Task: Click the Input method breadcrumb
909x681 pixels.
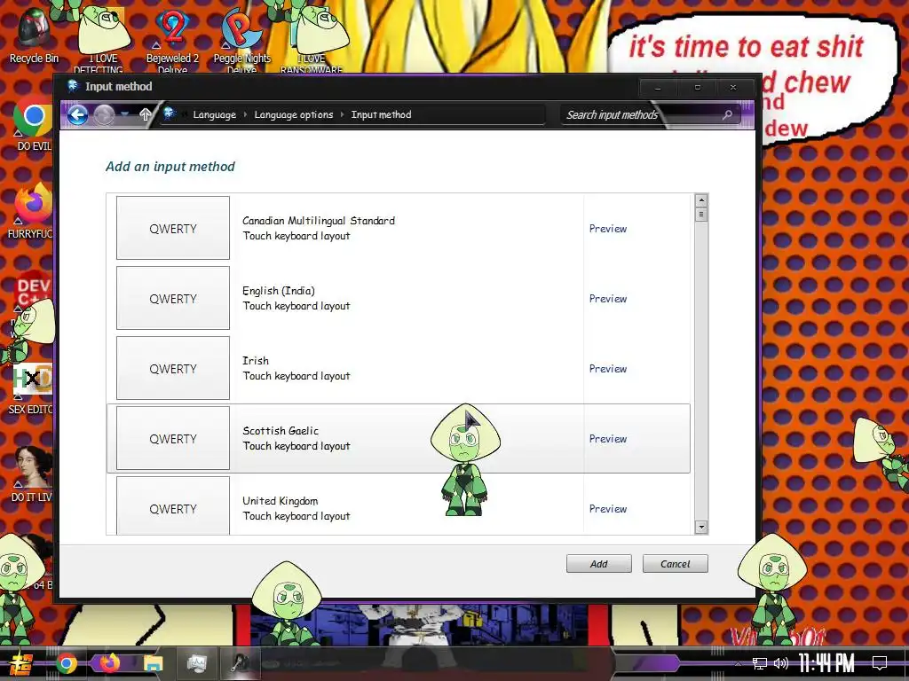Action: click(x=381, y=114)
